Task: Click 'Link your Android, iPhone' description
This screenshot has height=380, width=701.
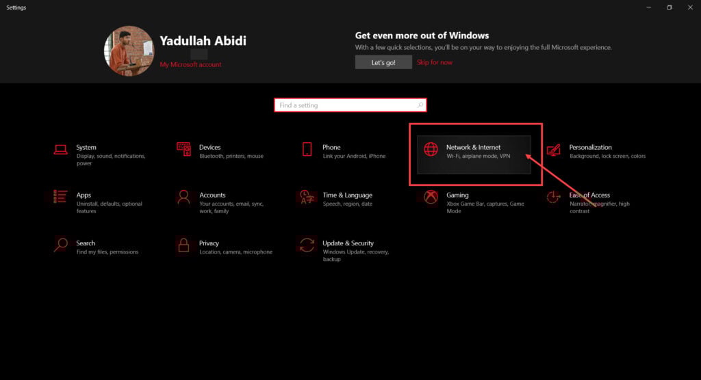Action: 354,156
